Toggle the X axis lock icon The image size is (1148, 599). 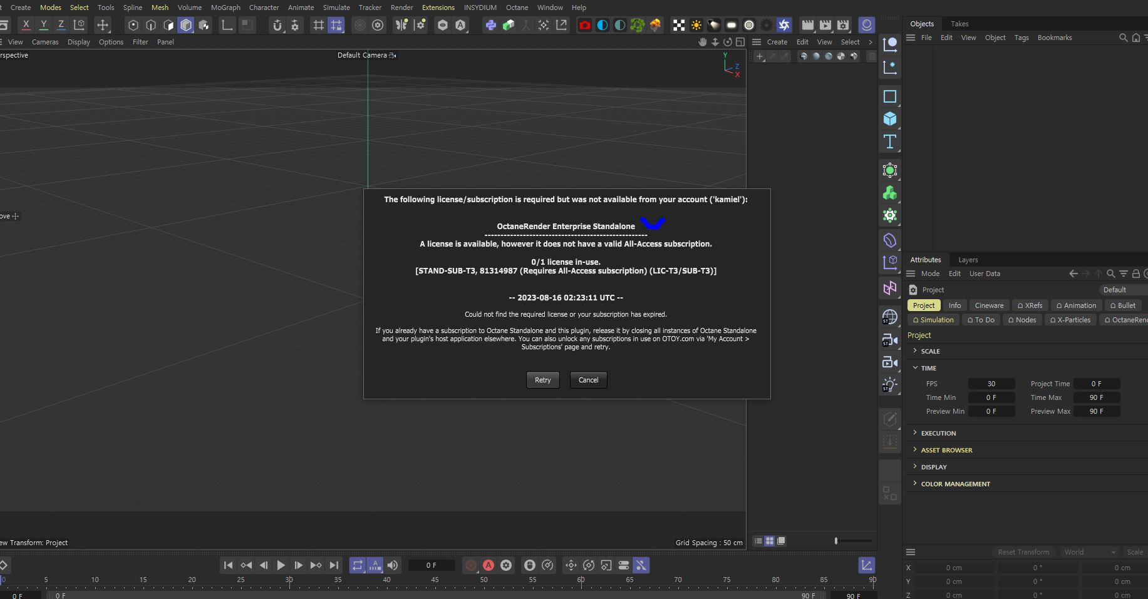[x=26, y=25]
